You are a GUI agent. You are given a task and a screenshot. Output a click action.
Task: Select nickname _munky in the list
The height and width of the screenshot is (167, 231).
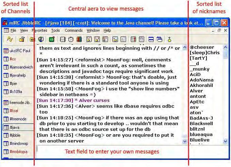point(199,69)
